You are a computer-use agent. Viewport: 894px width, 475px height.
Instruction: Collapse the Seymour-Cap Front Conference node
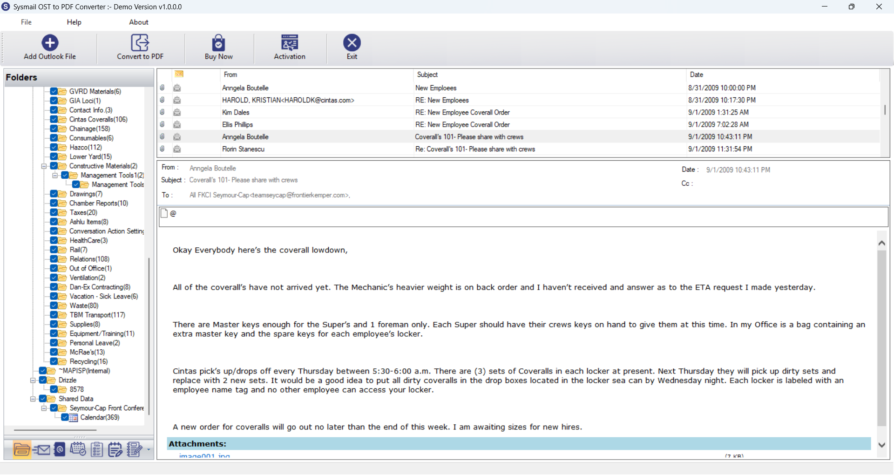44,408
